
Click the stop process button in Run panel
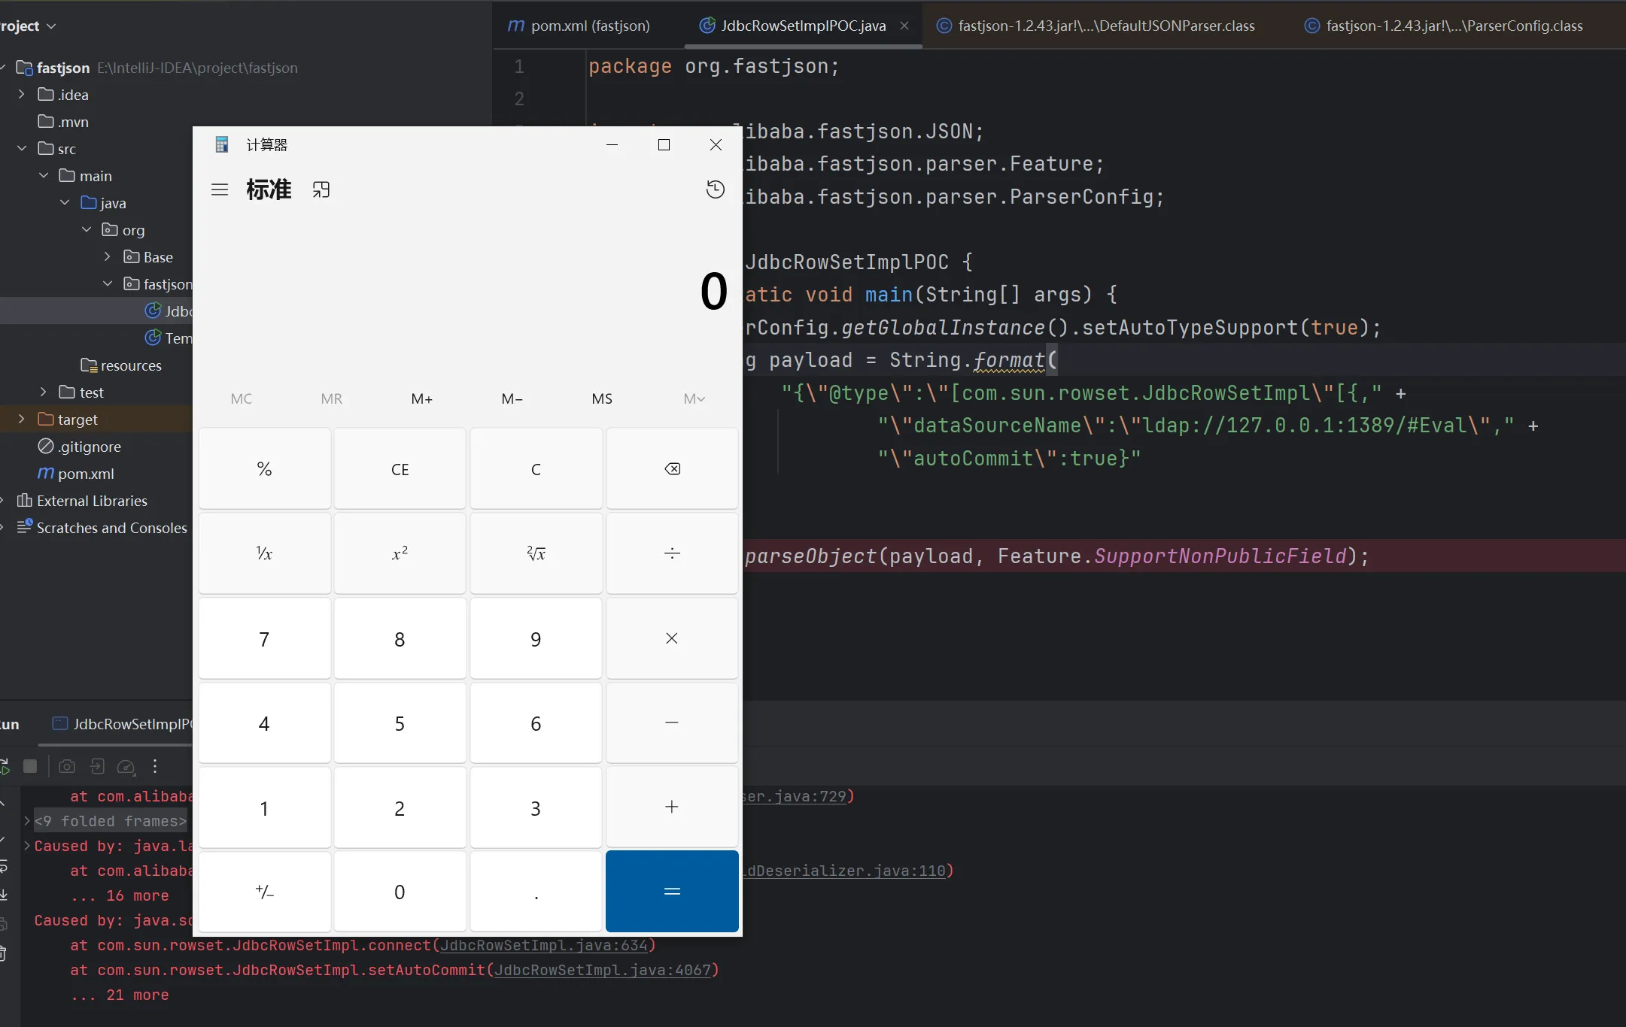(x=30, y=766)
